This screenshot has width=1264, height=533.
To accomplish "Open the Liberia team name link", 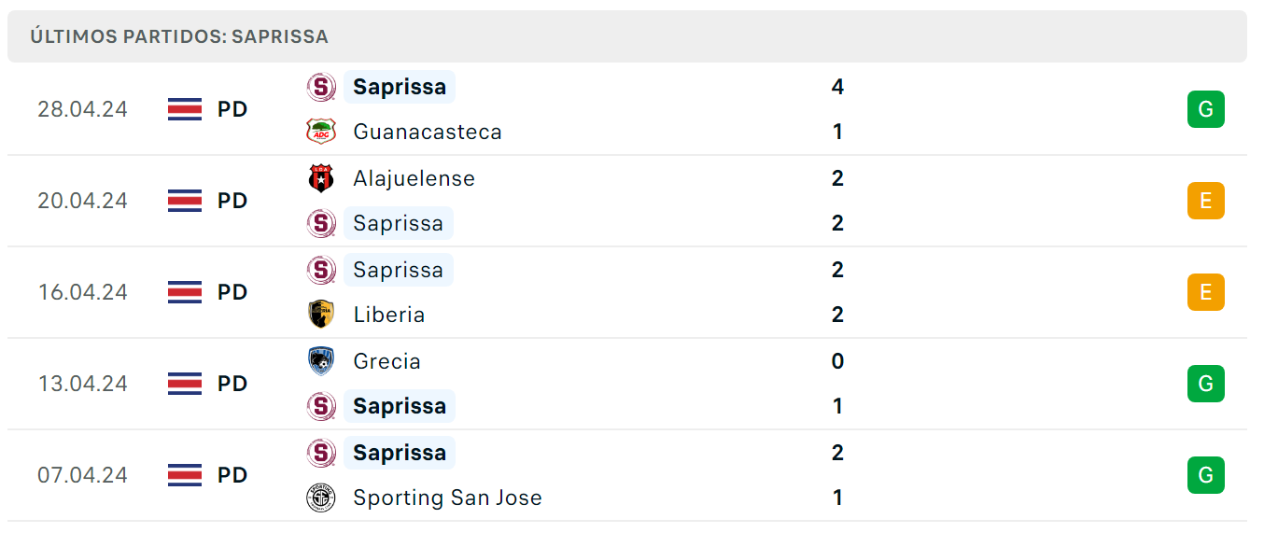I will (389, 315).
